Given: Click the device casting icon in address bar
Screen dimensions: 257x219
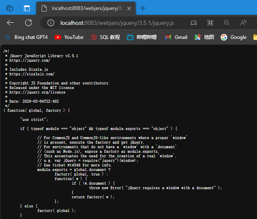Looking at the screenshot, I should click(x=193, y=23).
